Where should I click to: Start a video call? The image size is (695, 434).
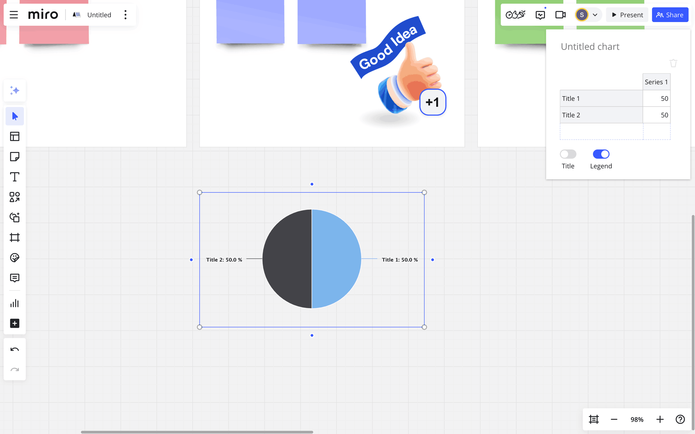tap(560, 15)
